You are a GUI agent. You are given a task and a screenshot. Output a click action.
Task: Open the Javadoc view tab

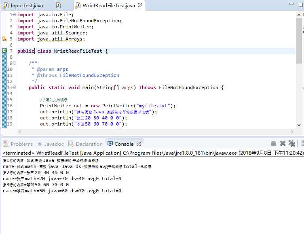[x=51, y=144]
